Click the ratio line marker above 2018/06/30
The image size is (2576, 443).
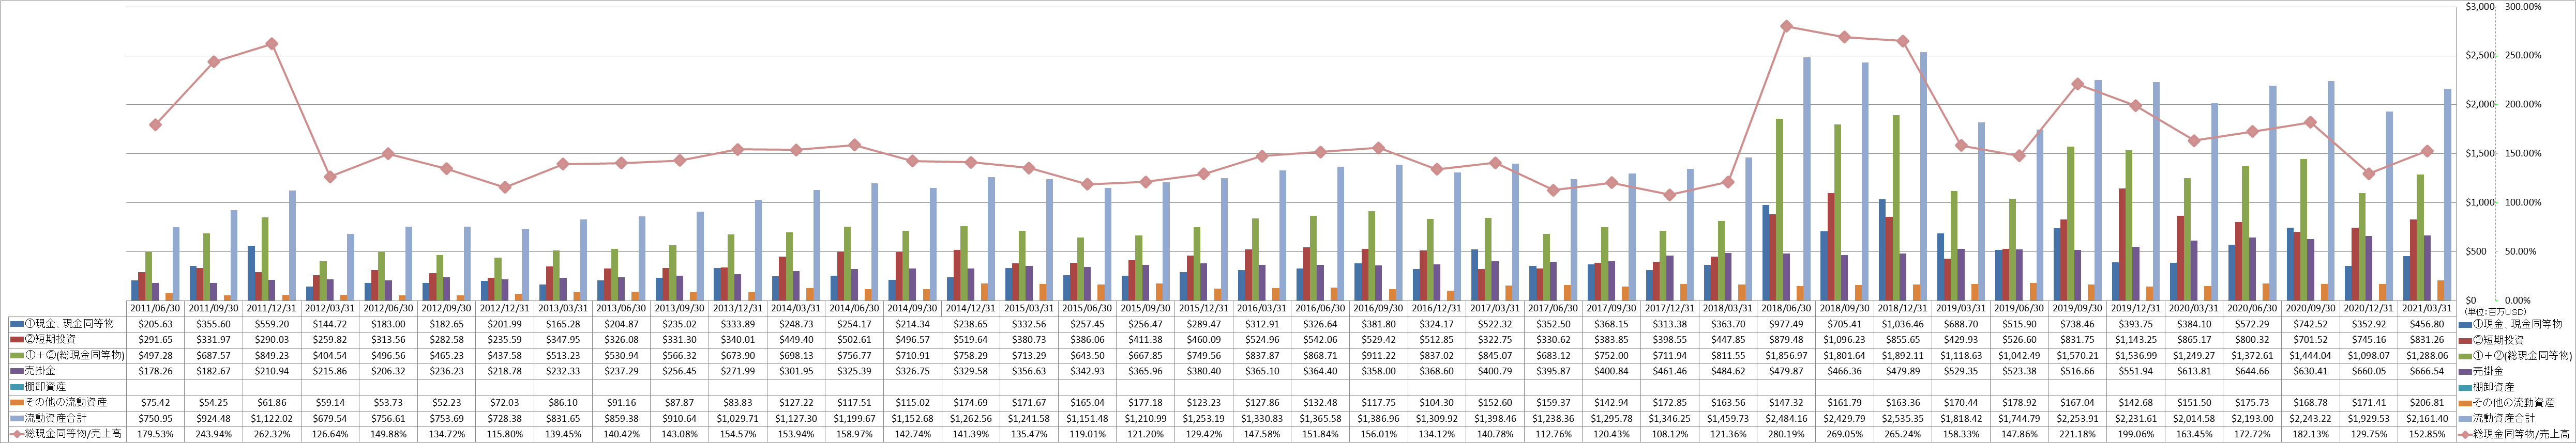[1786, 26]
